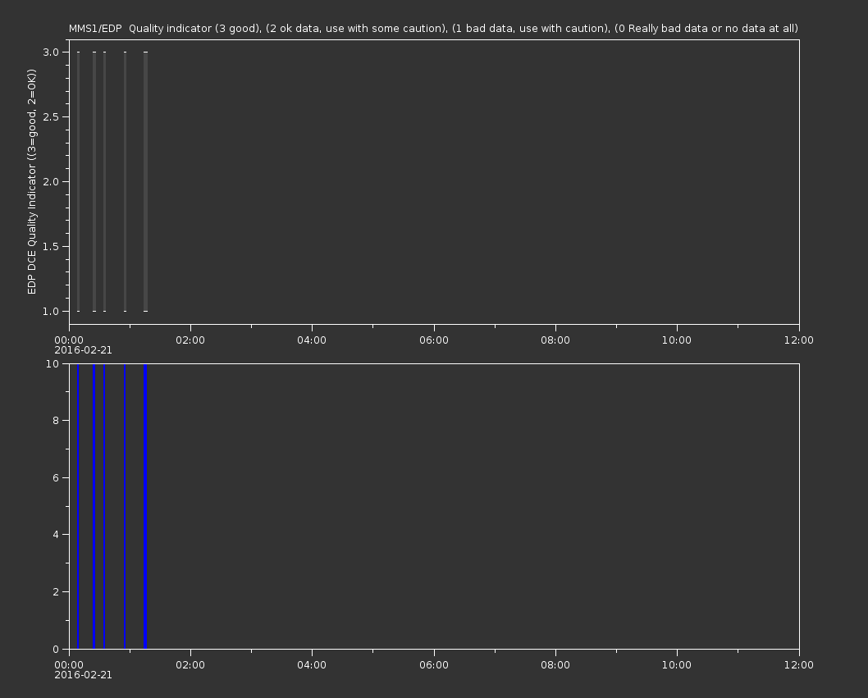The height and width of the screenshot is (698, 868).
Task: Click the MMS1/EDP quality indicator plot title
Action: point(433,29)
